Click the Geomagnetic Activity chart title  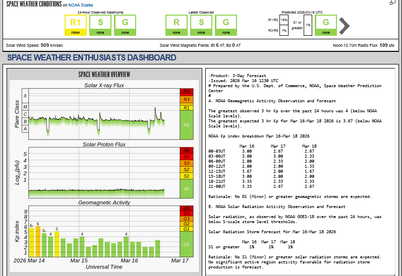point(104,202)
